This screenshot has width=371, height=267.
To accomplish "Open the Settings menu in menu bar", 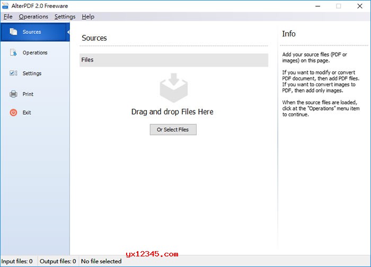I will 65,16.
